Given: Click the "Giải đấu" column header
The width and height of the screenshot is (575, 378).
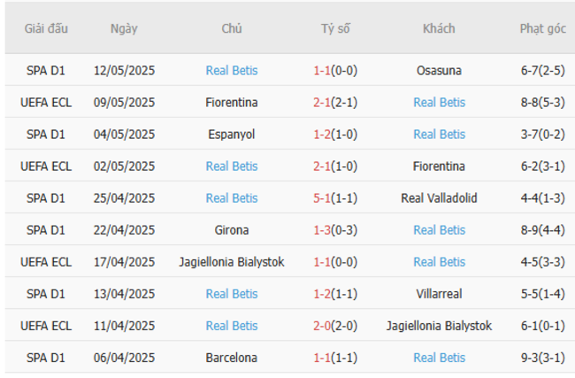Looking at the screenshot, I should pos(47,28).
